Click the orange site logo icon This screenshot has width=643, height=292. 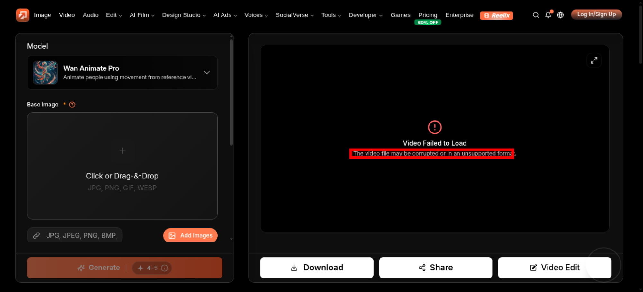point(23,15)
